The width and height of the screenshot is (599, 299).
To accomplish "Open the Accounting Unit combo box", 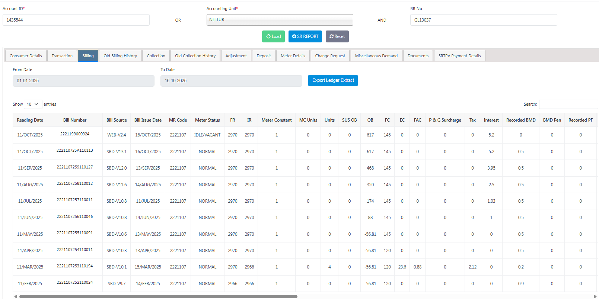I will point(280,20).
